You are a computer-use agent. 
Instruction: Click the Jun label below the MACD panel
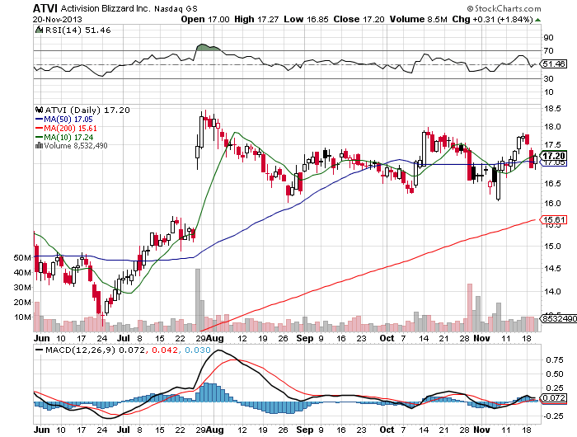[41, 430]
